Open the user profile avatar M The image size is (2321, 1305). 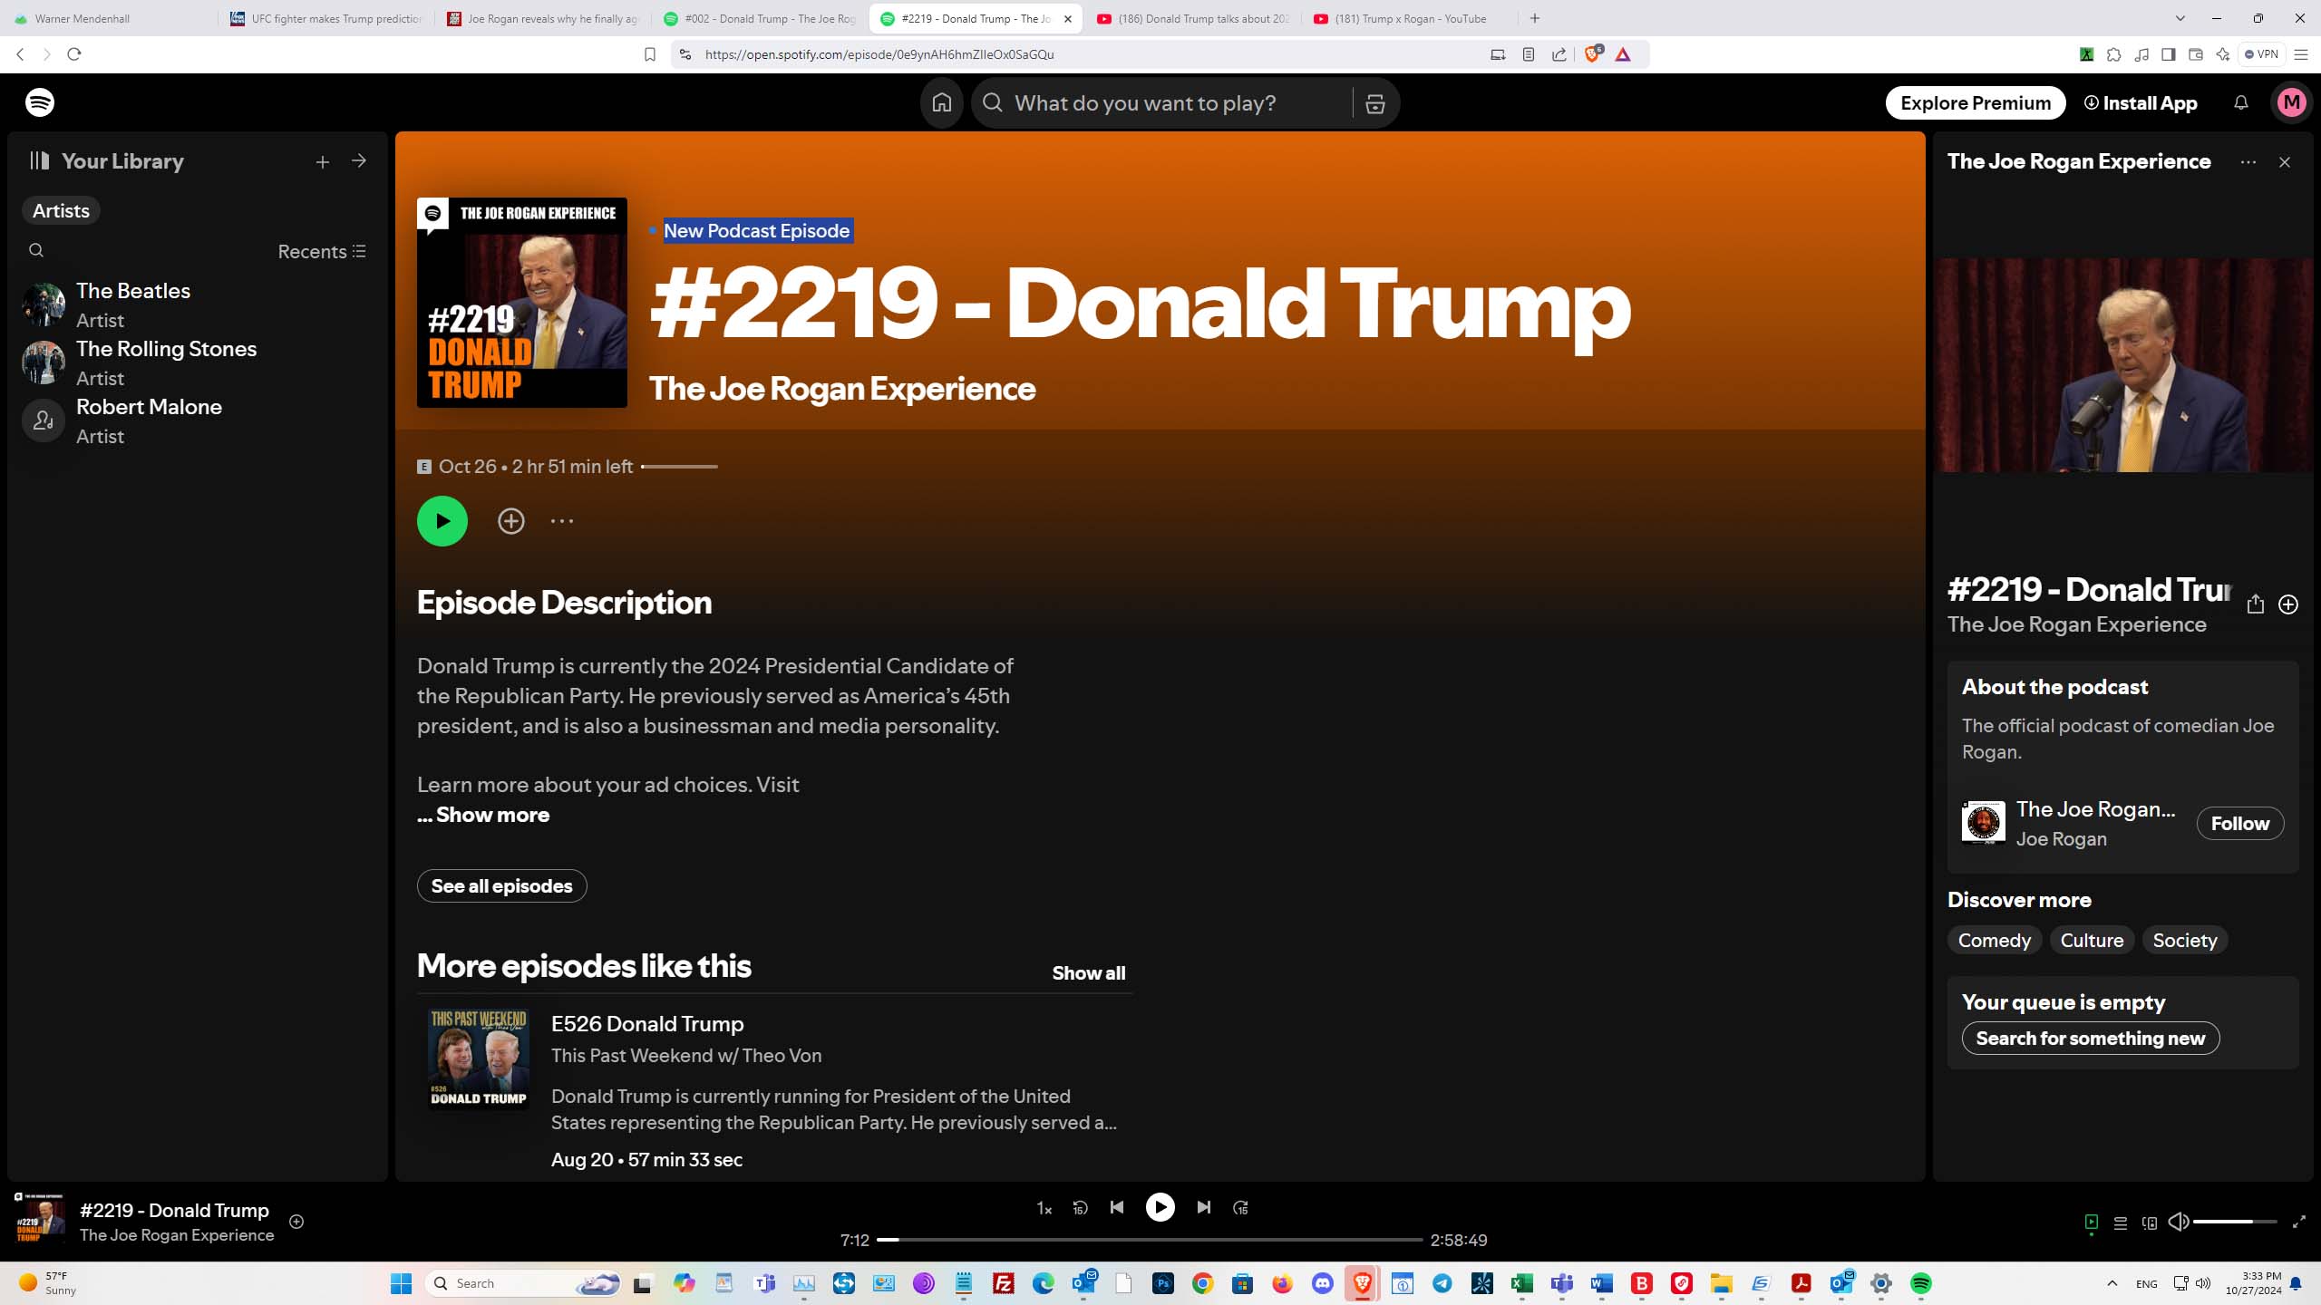2291,102
